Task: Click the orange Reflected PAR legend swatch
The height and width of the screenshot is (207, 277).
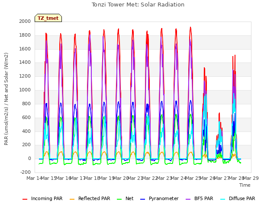Action: [x=72, y=199]
